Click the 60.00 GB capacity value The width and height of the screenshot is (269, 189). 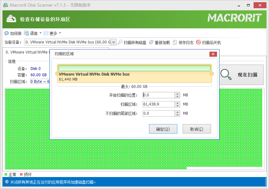[x=39, y=75]
